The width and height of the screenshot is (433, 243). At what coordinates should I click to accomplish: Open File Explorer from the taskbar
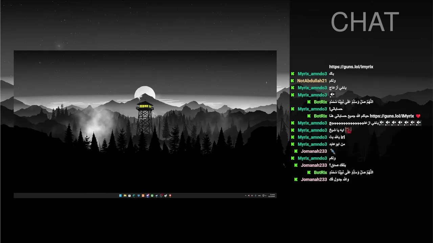[125, 195]
